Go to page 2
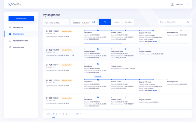Image resolution: width=196 pixels, height=122 pixels. [57, 114]
